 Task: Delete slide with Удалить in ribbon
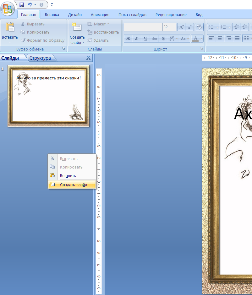(x=98, y=40)
